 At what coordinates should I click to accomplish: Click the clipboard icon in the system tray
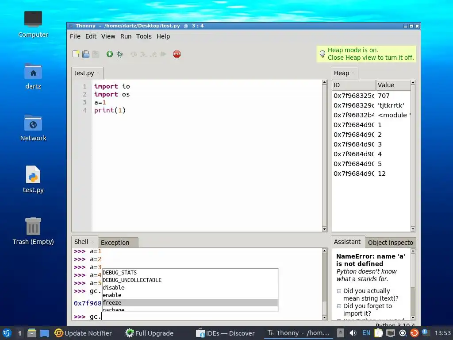[x=379, y=333]
